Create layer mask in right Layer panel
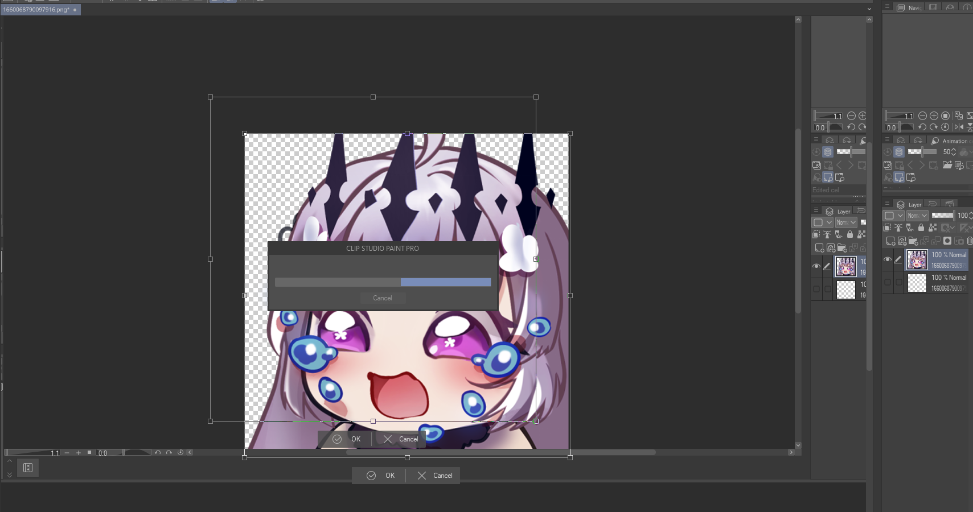 (x=947, y=241)
